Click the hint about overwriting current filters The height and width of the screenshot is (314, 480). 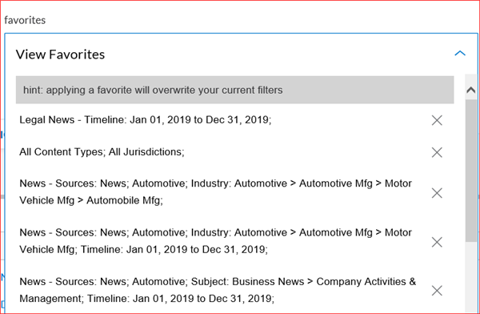click(x=234, y=90)
